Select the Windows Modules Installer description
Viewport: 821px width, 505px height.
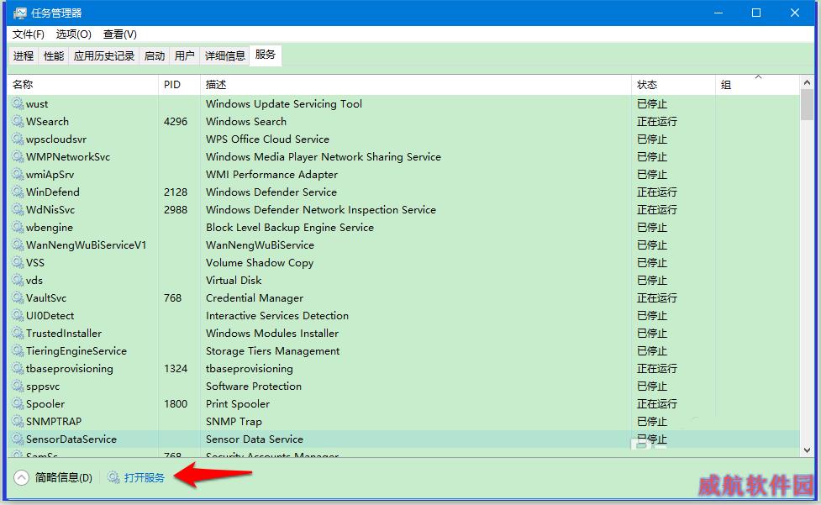pyautogui.click(x=272, y=334)
